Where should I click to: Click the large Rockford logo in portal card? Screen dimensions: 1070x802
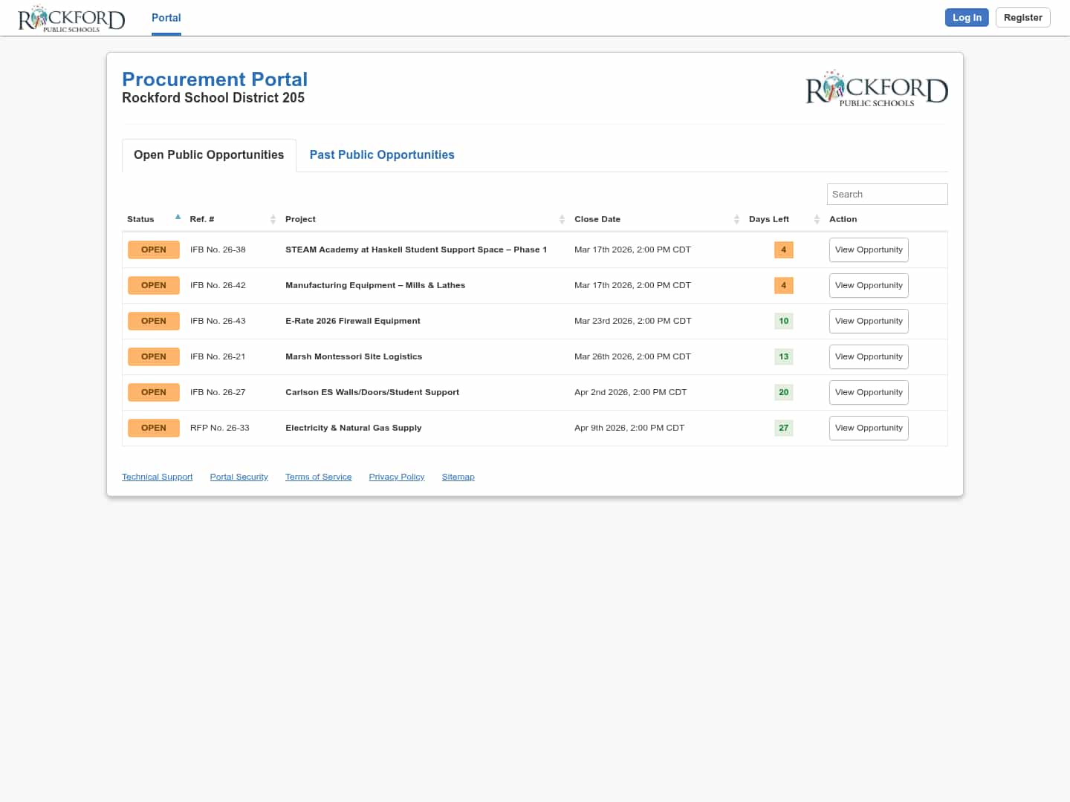(876, 89)
